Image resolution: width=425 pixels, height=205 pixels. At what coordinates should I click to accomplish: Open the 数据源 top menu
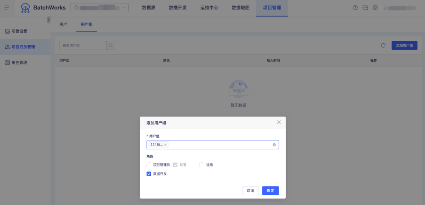coord(148,8)
